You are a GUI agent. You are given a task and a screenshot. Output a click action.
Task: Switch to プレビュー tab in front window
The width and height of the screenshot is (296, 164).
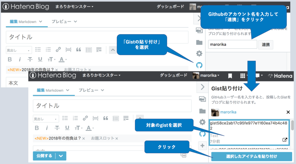tap(91, 90)
